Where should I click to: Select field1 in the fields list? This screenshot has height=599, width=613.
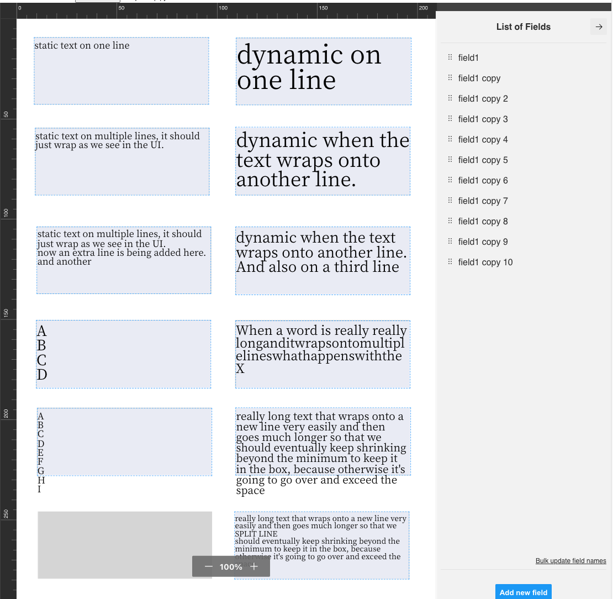[x=468, y=57]
